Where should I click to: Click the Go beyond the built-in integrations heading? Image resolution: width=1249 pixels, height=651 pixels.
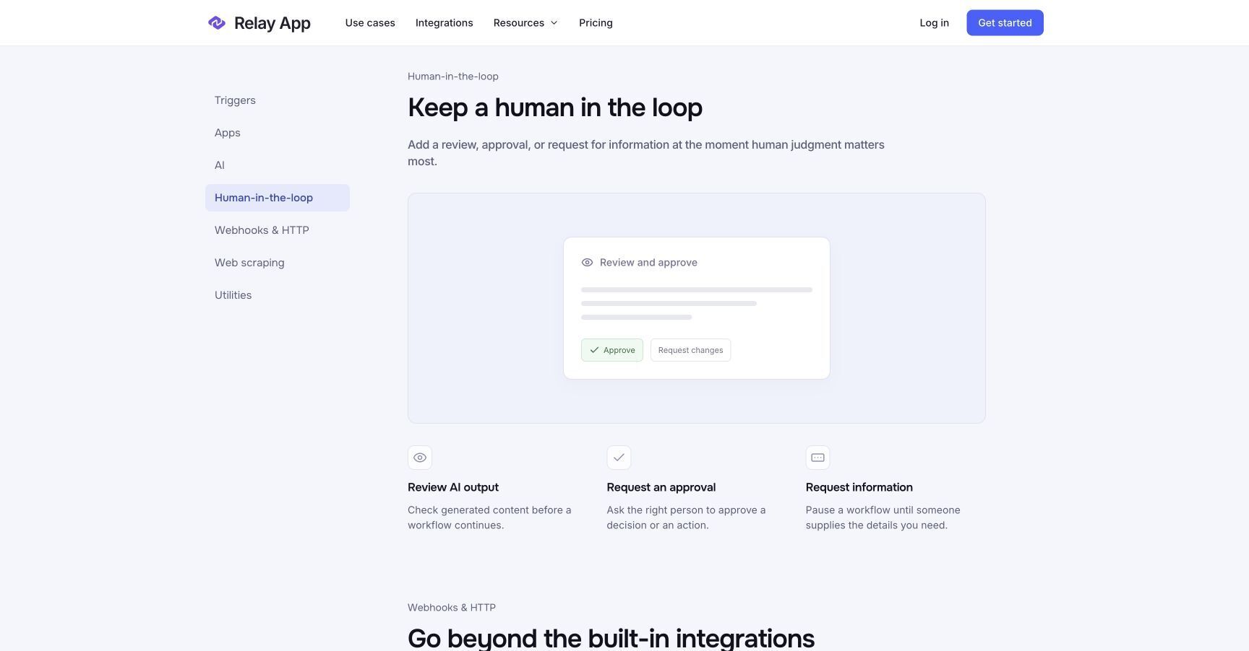(611, 638)
